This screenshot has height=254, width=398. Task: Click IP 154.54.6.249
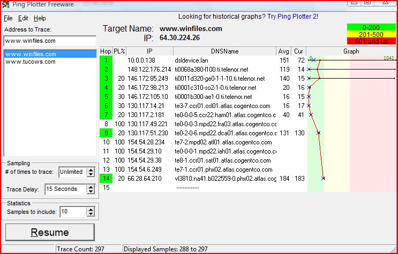coord(145,170)
